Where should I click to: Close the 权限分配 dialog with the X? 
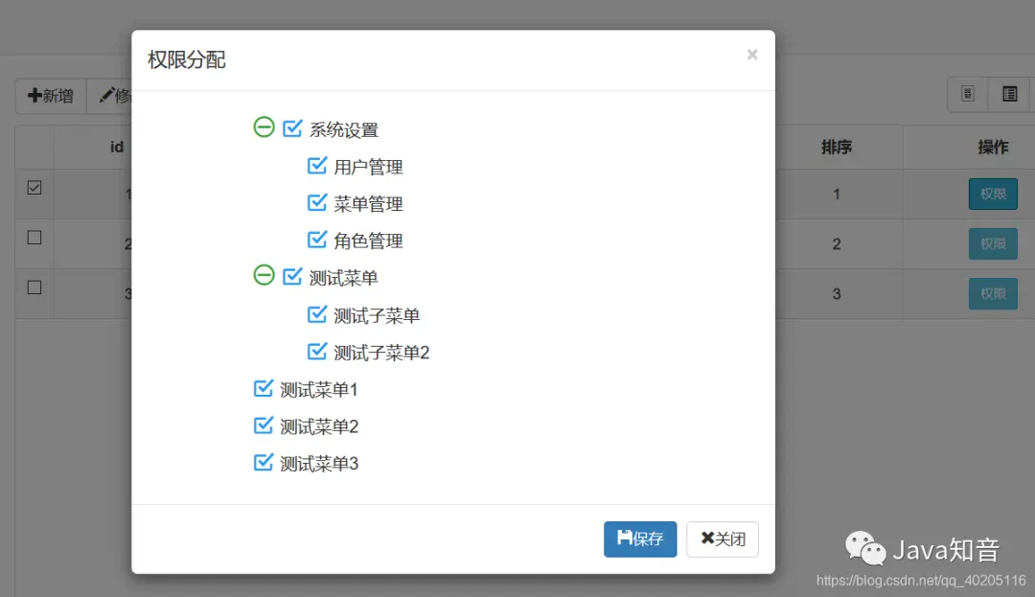[752, 55]
